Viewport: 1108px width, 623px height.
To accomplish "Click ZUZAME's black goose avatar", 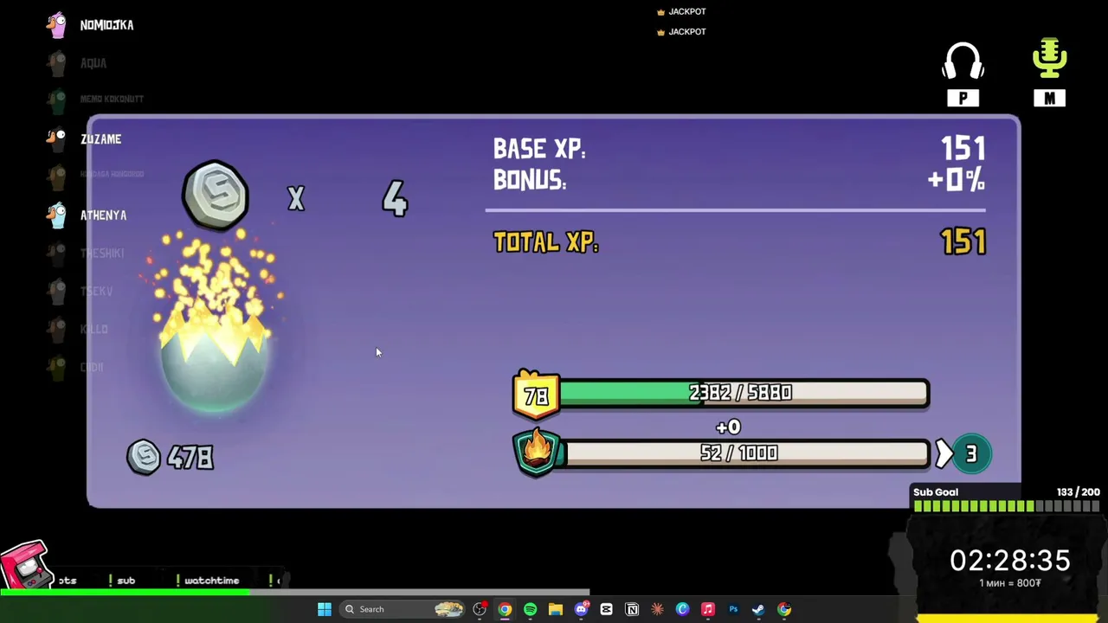I will (x=57, y=138).
